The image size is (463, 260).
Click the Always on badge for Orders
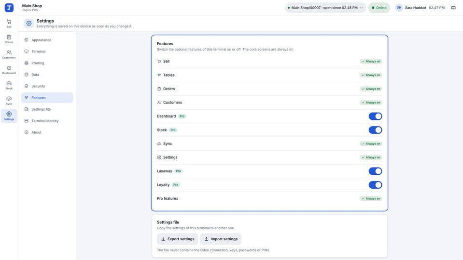coord(371,89)
